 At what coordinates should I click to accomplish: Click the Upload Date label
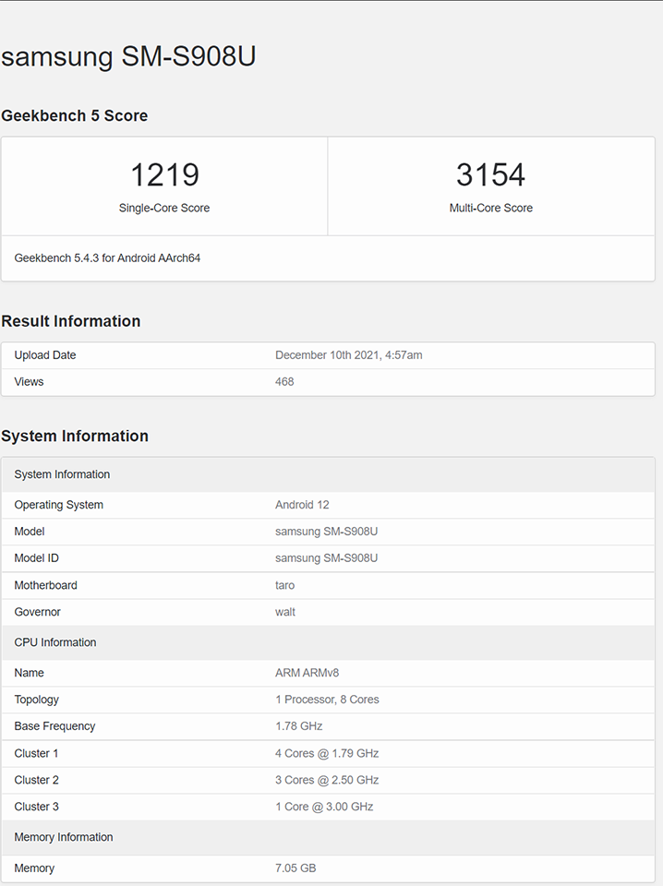[x=45, y=354]
